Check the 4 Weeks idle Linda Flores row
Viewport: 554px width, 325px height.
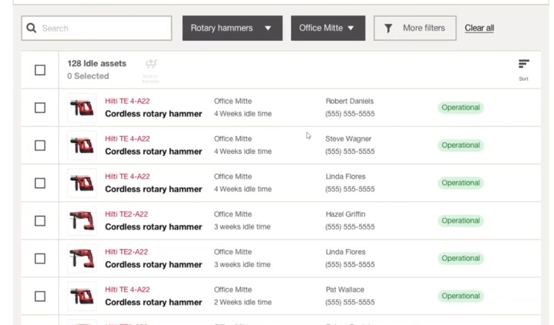coord(40,183)
